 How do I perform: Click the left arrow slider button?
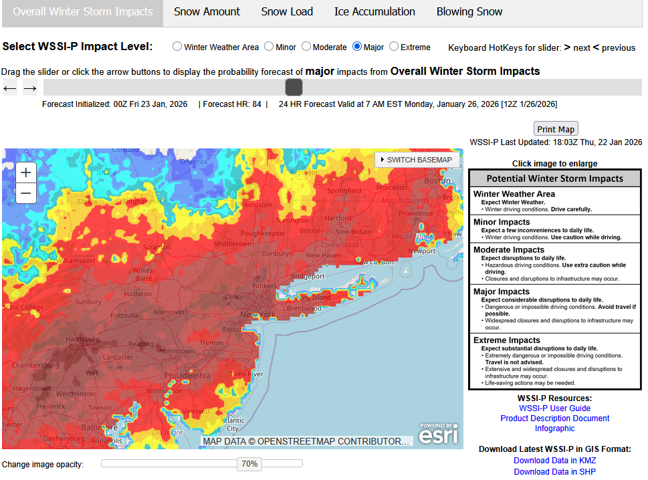[10, 88]
